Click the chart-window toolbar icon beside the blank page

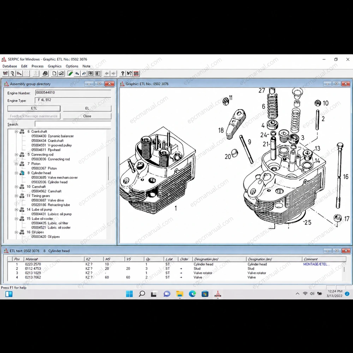[x=61, y=73]
